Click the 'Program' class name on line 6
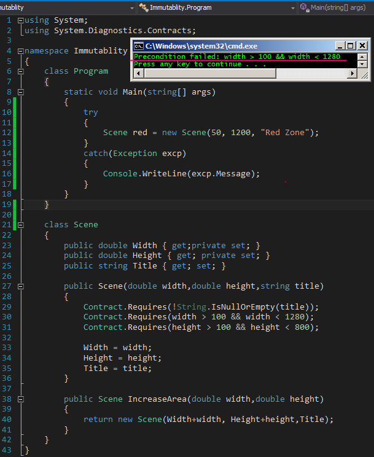The image size is (374, 457). click(x=91, y=71)
